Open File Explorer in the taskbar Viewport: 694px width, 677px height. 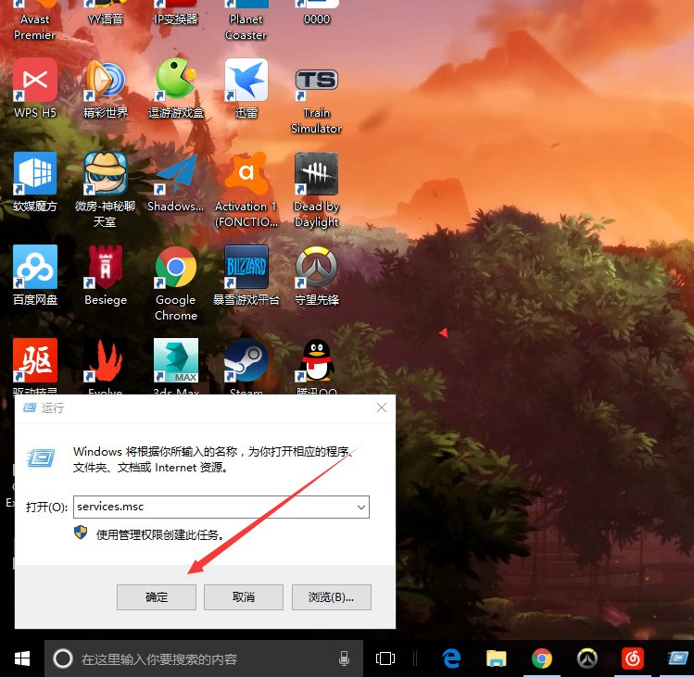point(496,658)
